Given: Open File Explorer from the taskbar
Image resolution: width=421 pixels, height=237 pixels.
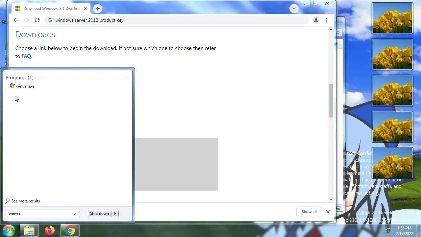Looking at the screenshot, I should pyautogui.click(x=29, y=231).
